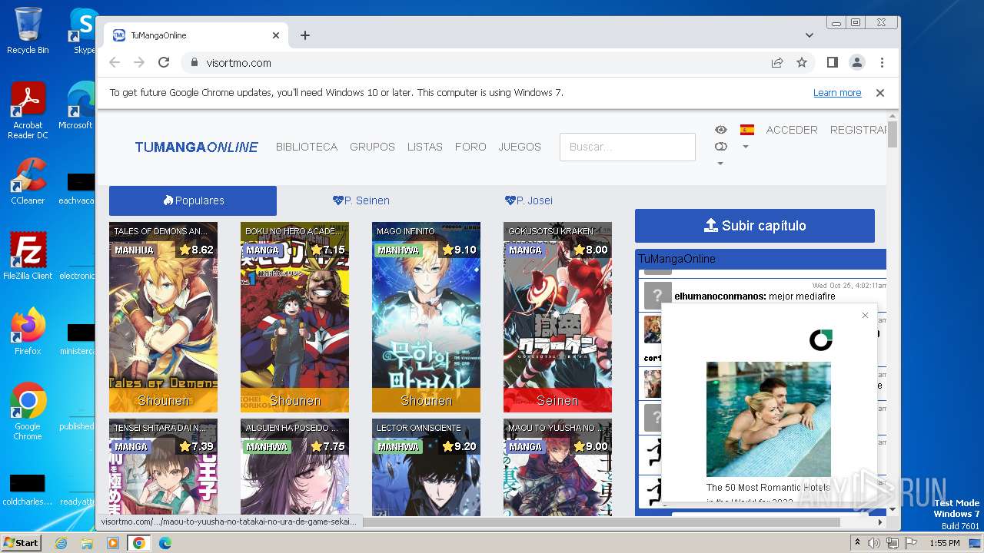Open Alguien Ha Poseido manhwa cover

click(294, 467)
